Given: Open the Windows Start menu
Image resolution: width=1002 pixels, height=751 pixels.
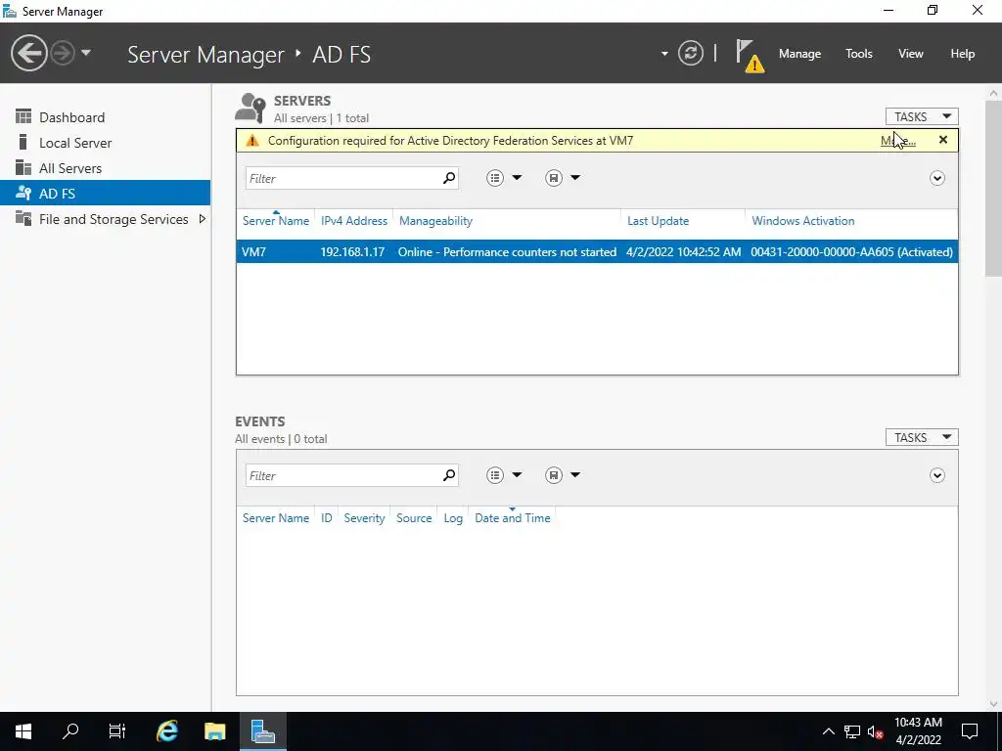Looking at the screenshot, I should coord(23,731).
